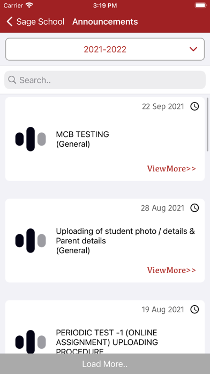Open ViewMore>> for Uploading of student photo
210x374 pixels.
click(x=171, y=270)
